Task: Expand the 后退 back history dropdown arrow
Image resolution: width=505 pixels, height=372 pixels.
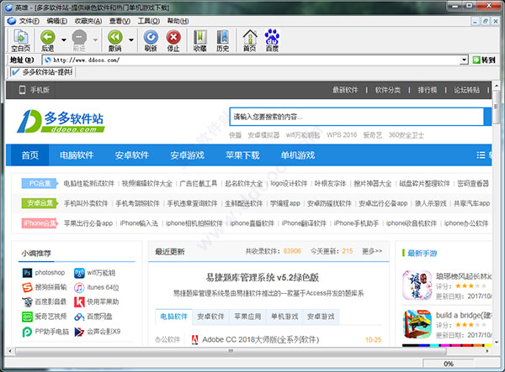Action: click(x=64, y=40)
